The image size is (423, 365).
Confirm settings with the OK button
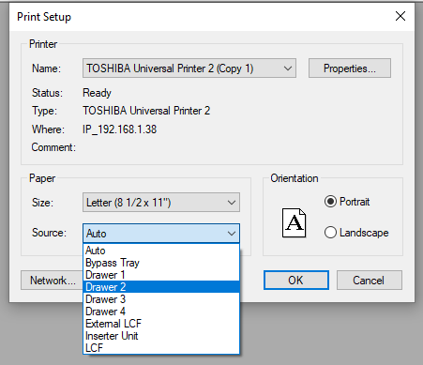click(296, 280)
